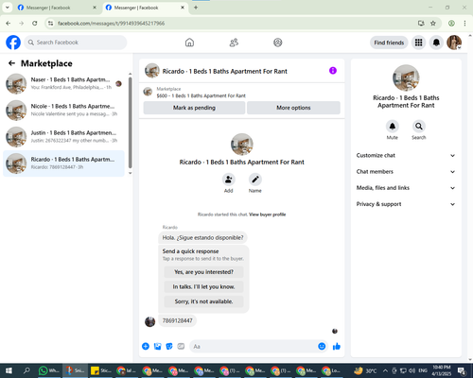This screenshot has height=378, width=473.
Task: Click Mark as pending button
Action: coord(194,108)
